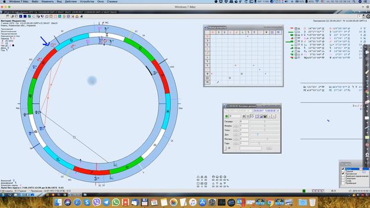Viewport: 370px width, 208px height.
Task: Click the Дни slider handle
Action: click(258, 135)
